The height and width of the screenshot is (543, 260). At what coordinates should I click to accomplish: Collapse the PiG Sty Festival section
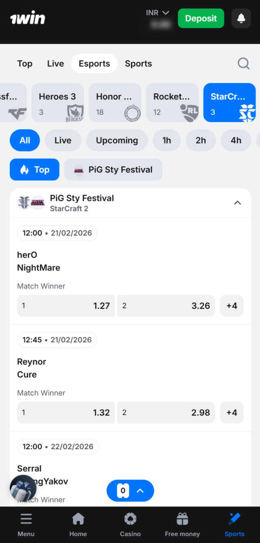[x=238, y=203]
